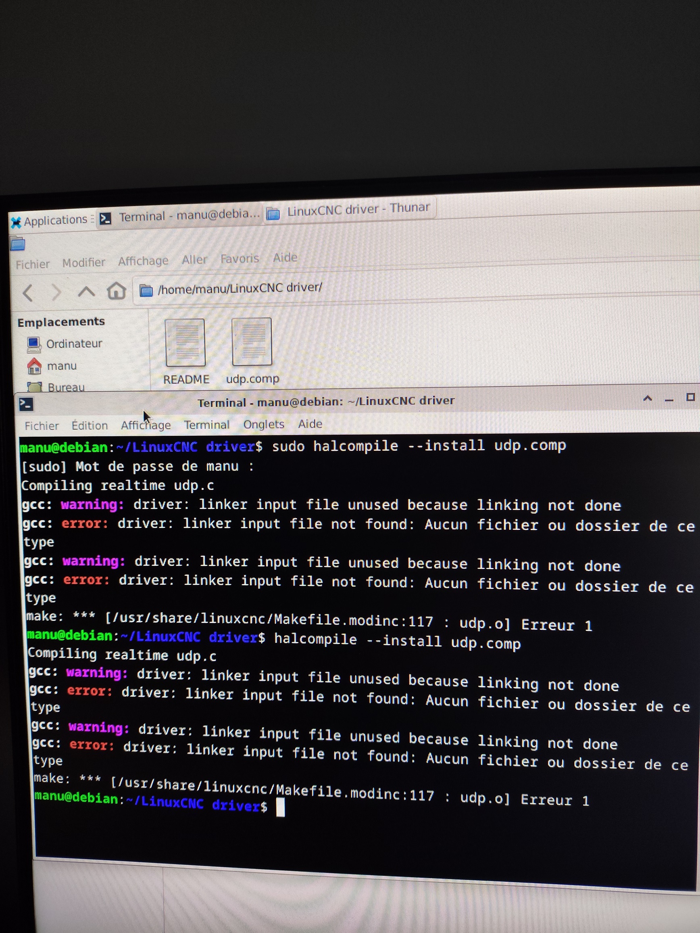Click the Terminal window title bar text
The image size is (700, 933).
tap(326, 402)
